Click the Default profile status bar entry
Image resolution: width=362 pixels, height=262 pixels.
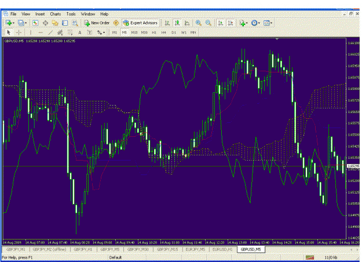coord(115,257)
